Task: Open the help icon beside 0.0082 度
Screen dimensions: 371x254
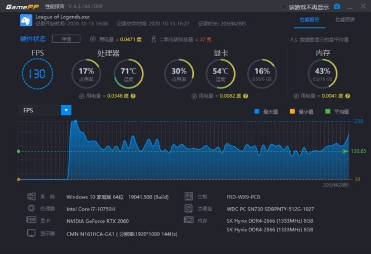Action: pos(245,96)
